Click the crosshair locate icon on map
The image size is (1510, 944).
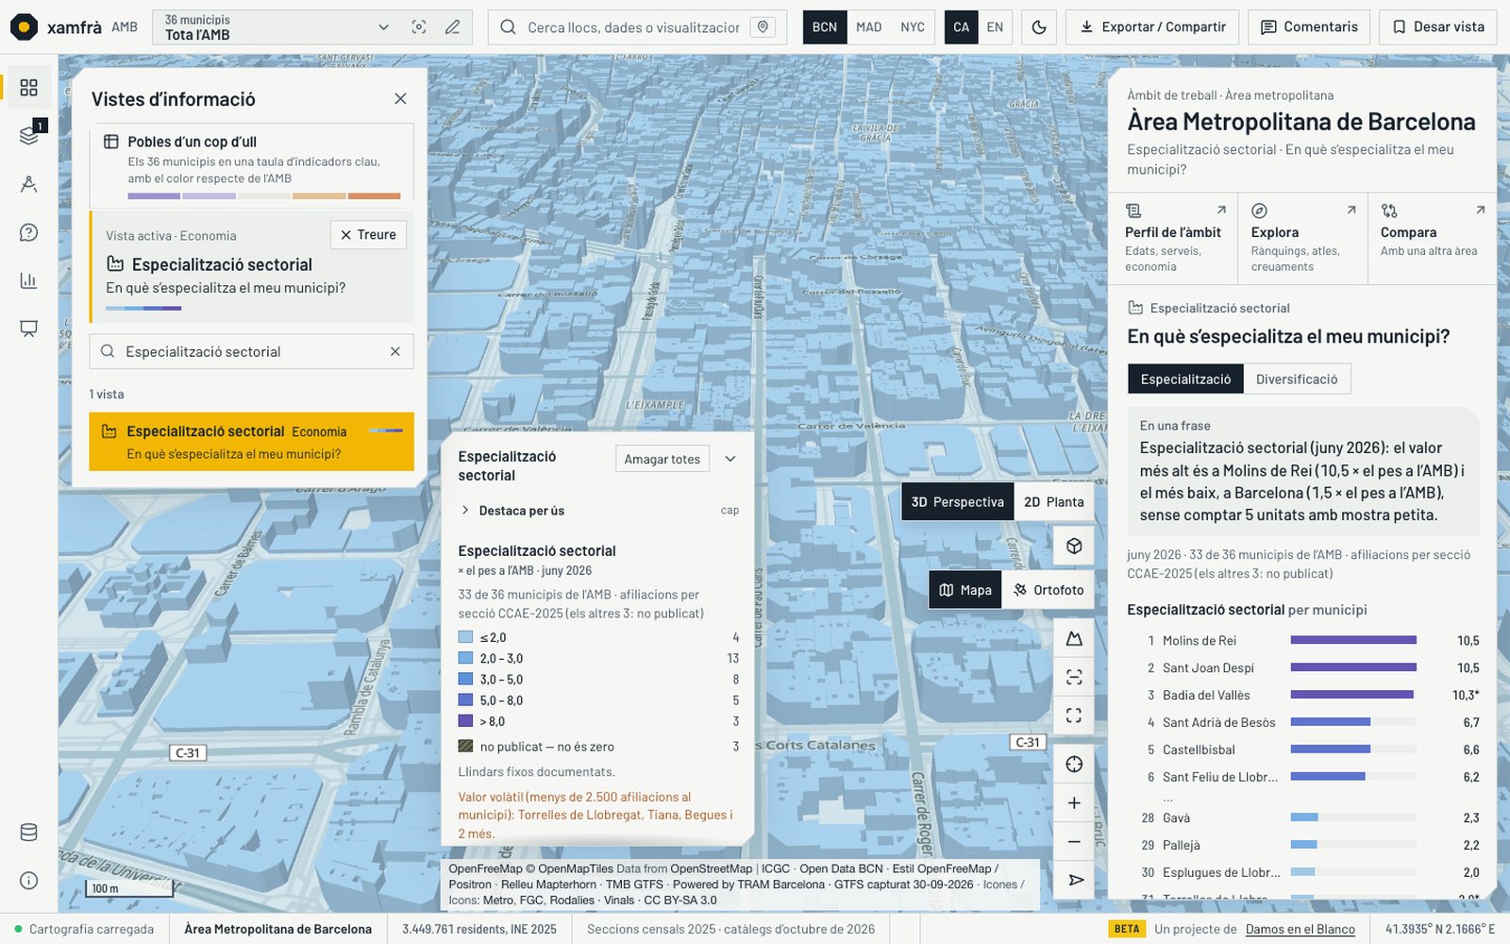(x=1074, y=765)
